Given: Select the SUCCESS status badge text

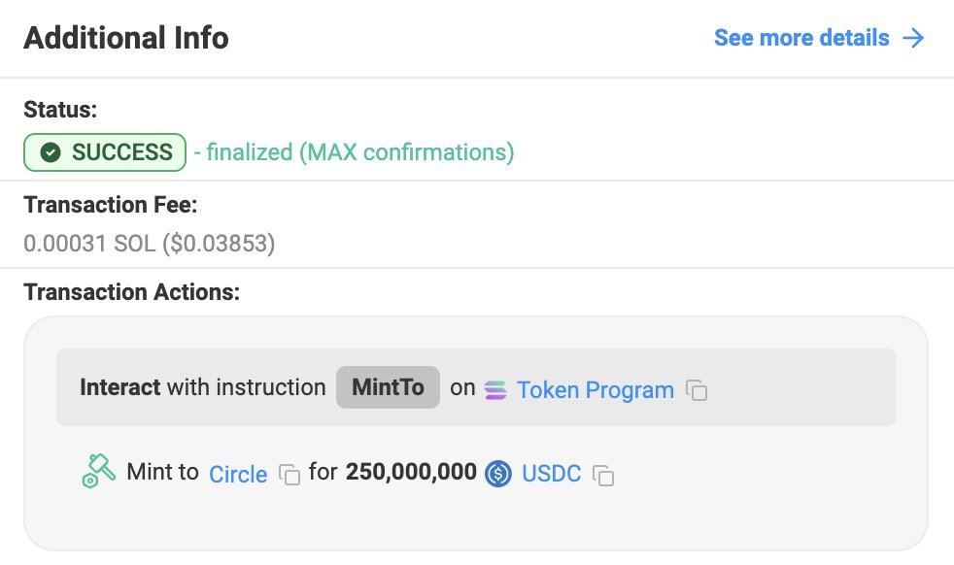Looking at the screenshot, I should coord(121,152).
